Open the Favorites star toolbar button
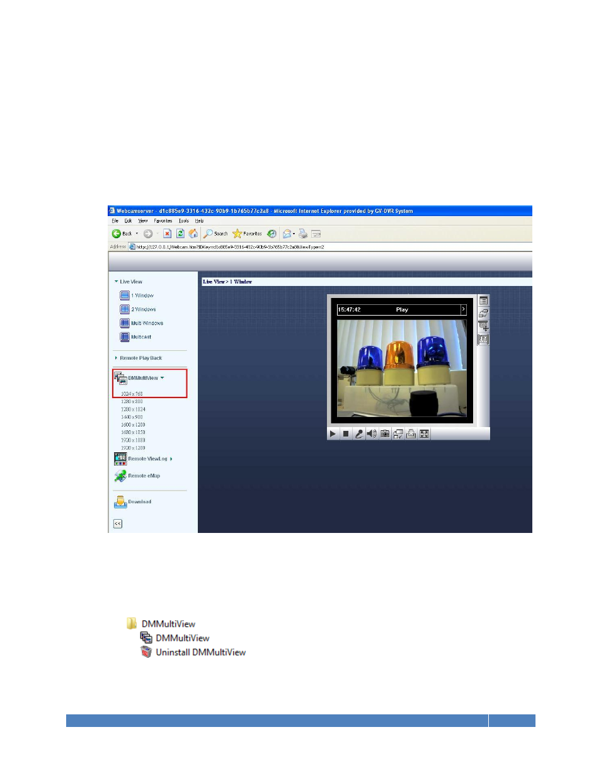The height and width of the screenshot is (778, 601). 247,234
